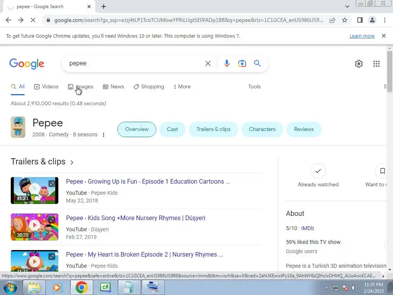Share this page from the address bar
The width and height of the screenshot is (393, 295).
click(x=332, y=20)
